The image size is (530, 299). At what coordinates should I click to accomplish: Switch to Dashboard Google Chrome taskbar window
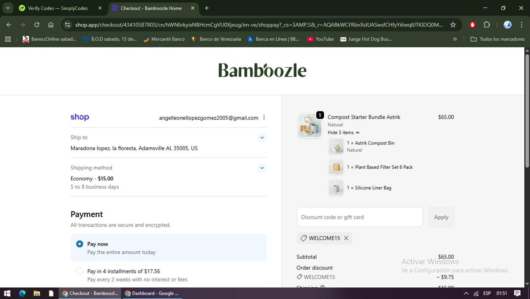[152, 293]
